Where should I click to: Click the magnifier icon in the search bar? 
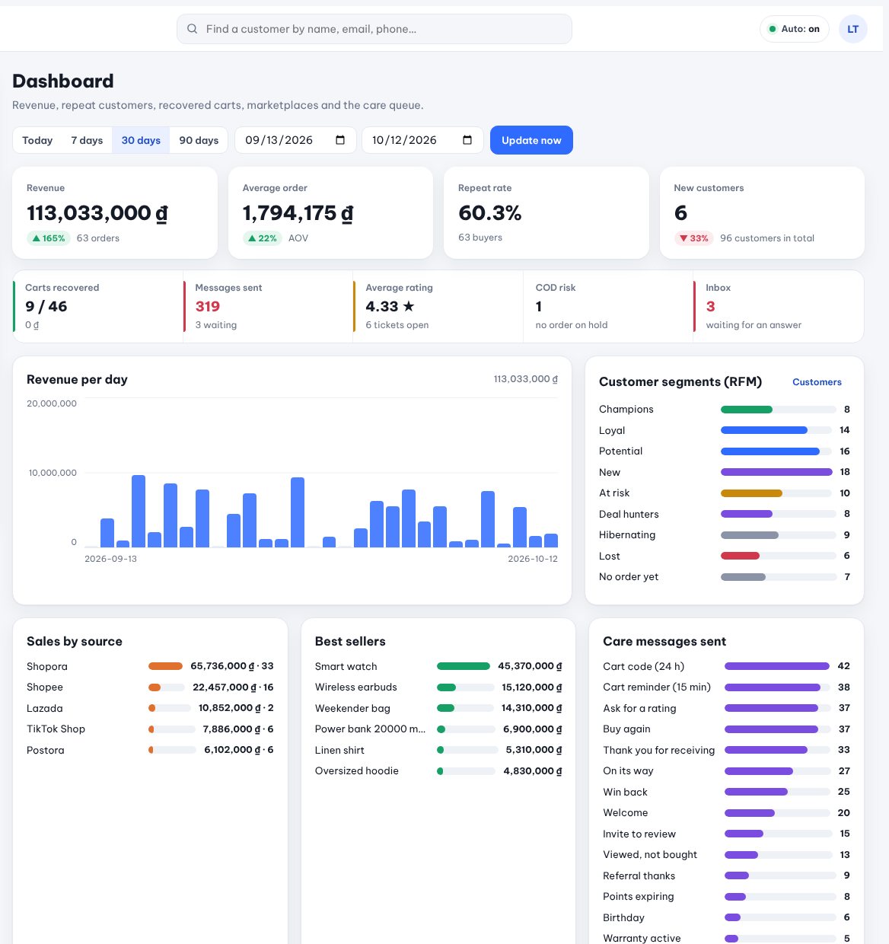tap(192, 29)
